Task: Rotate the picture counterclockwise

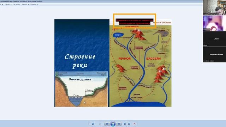Action: click(125, 124)
